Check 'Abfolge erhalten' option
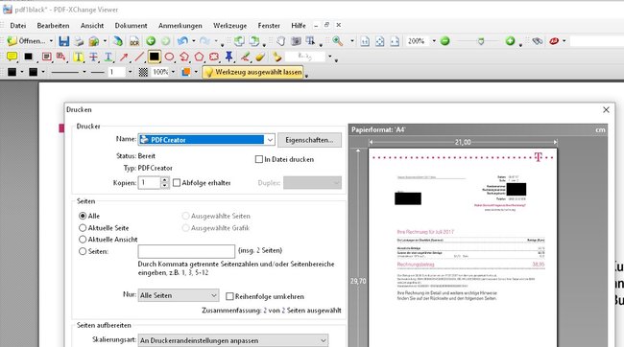Viewport: 624px width, 347px height. click(x=177, y=183)
